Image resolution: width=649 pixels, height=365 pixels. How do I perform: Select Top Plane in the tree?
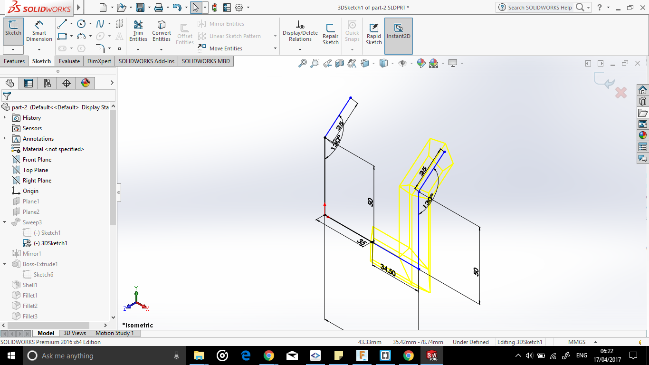pyautogui.click(x=35, y=170)
